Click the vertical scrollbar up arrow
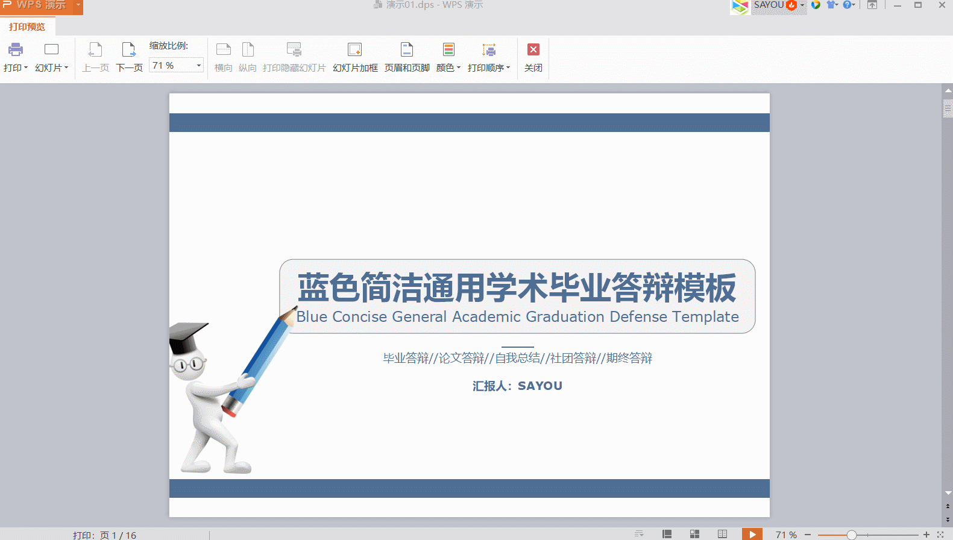 point(948,90)
